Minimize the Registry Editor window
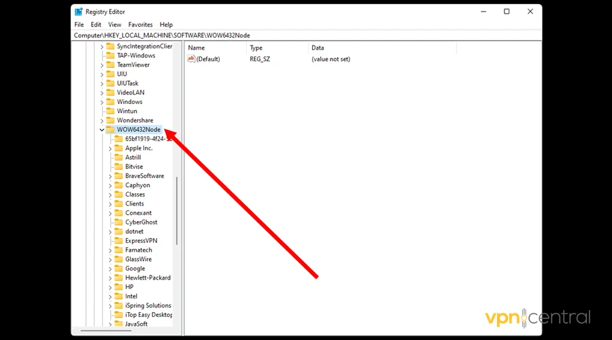 [x=483, y=12]
